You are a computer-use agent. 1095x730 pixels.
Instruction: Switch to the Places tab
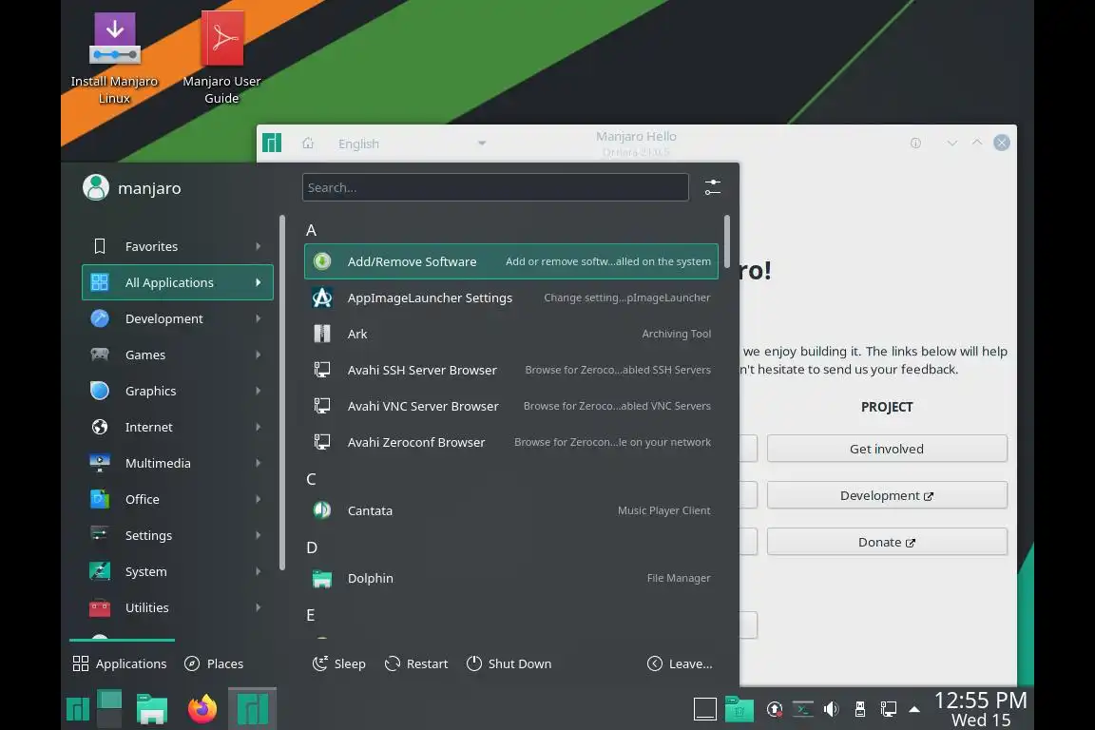(x=214, y=663)
